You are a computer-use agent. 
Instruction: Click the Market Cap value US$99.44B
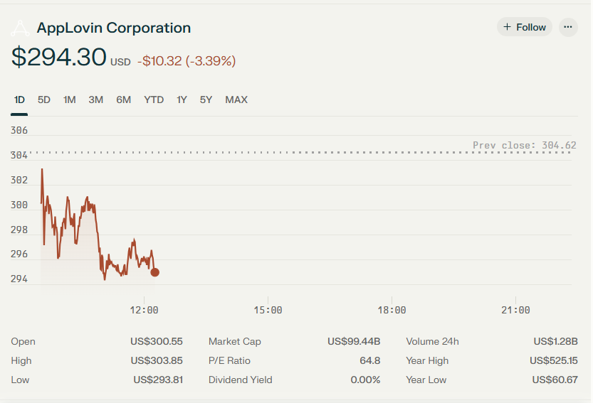tap(354, 341)
